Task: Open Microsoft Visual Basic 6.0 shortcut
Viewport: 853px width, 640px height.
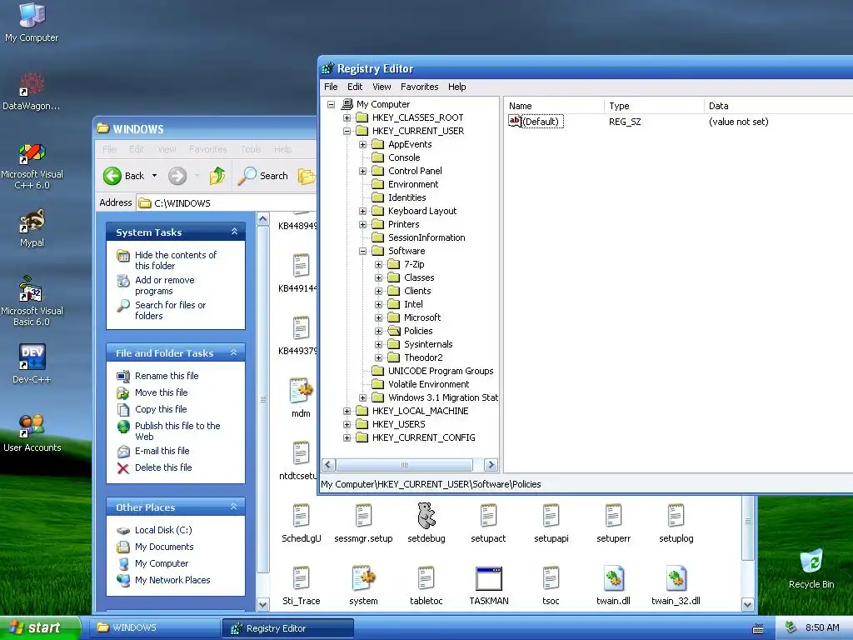Action: (x=32, y=301)
